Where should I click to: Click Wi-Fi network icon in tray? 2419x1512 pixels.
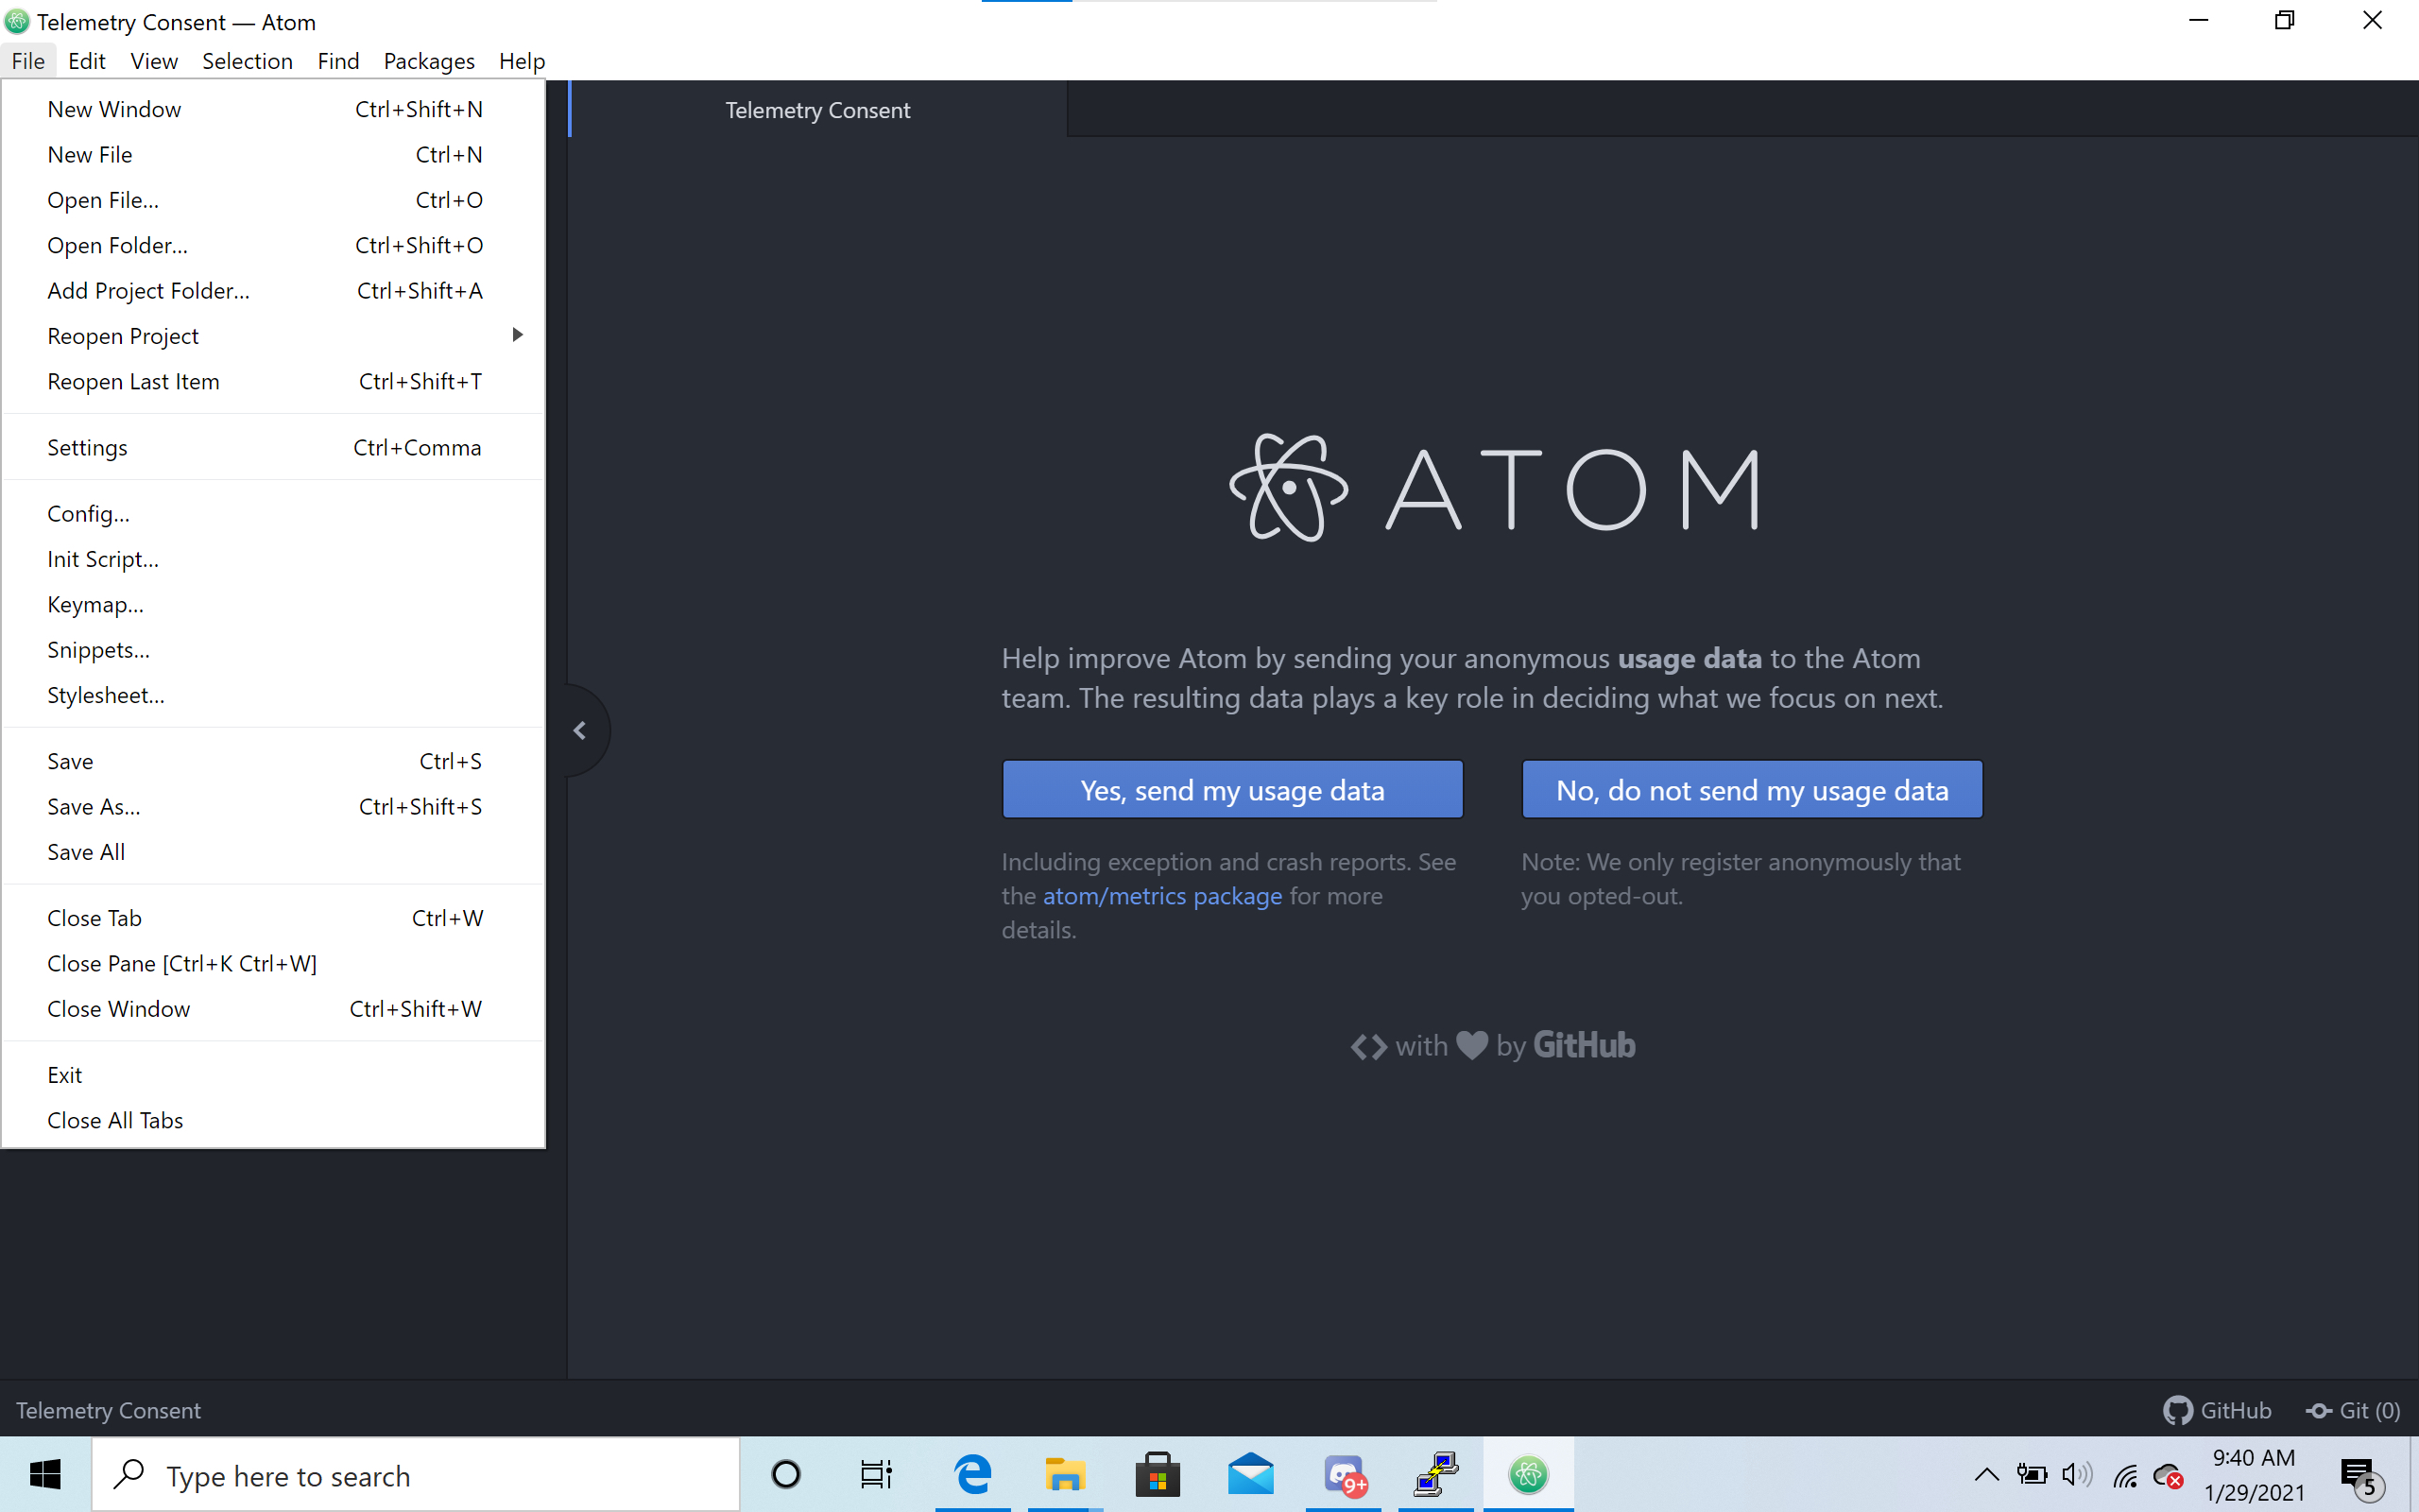(x=2124, y=1474)
